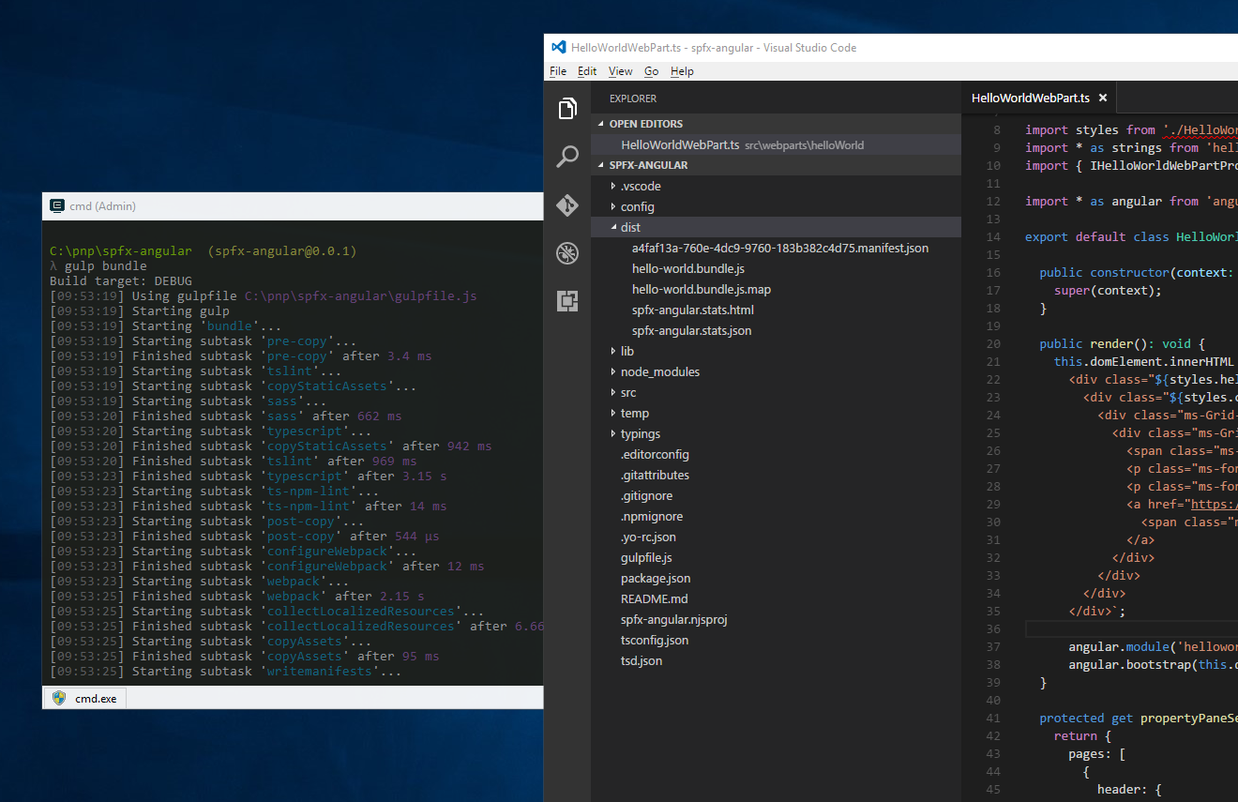Screen dimensions: 1238x802
Task: Open the .npmignore file
Action: (652, 516)
